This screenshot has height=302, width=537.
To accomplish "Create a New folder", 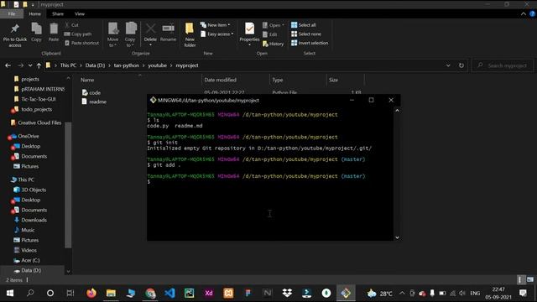I will pyautogui.click(x=190, y=34).
